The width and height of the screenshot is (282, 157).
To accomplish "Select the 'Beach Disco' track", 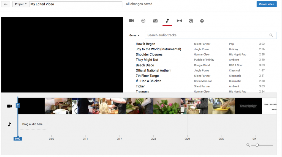I will pos(145,65).
